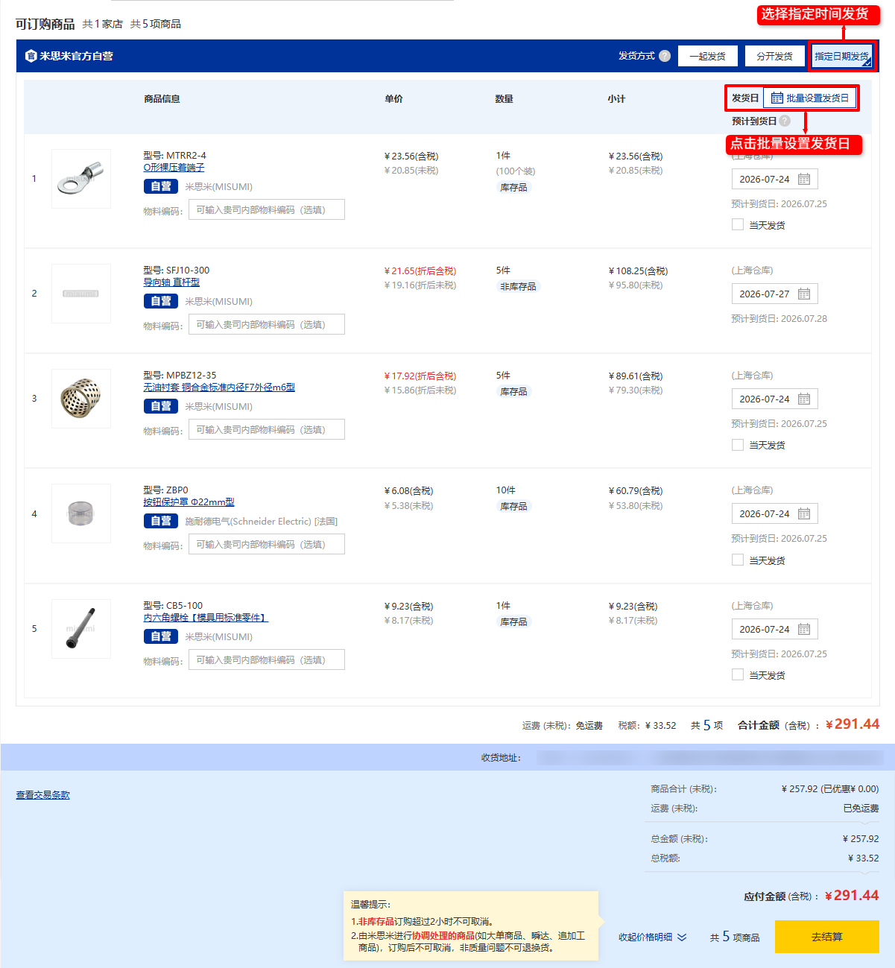The width and height of the screenshot is (895, 968).
Task: Click the help icon next to 预计到货日
Action: click(x=785, y=121)
